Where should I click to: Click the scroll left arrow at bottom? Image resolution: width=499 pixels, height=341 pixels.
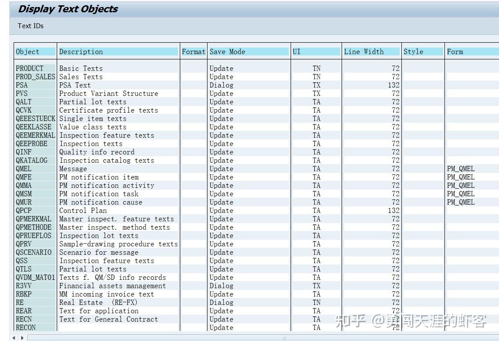click(x=14, y=337)
